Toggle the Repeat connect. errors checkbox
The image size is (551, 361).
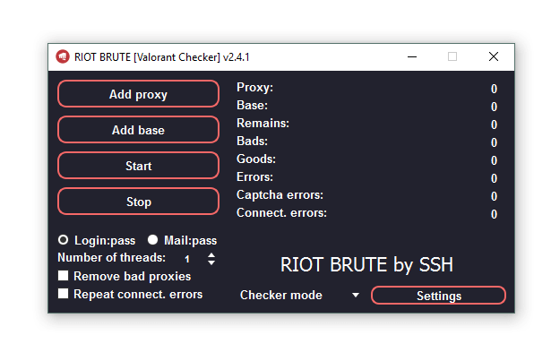pyautogui.click(x=64, y=294)
